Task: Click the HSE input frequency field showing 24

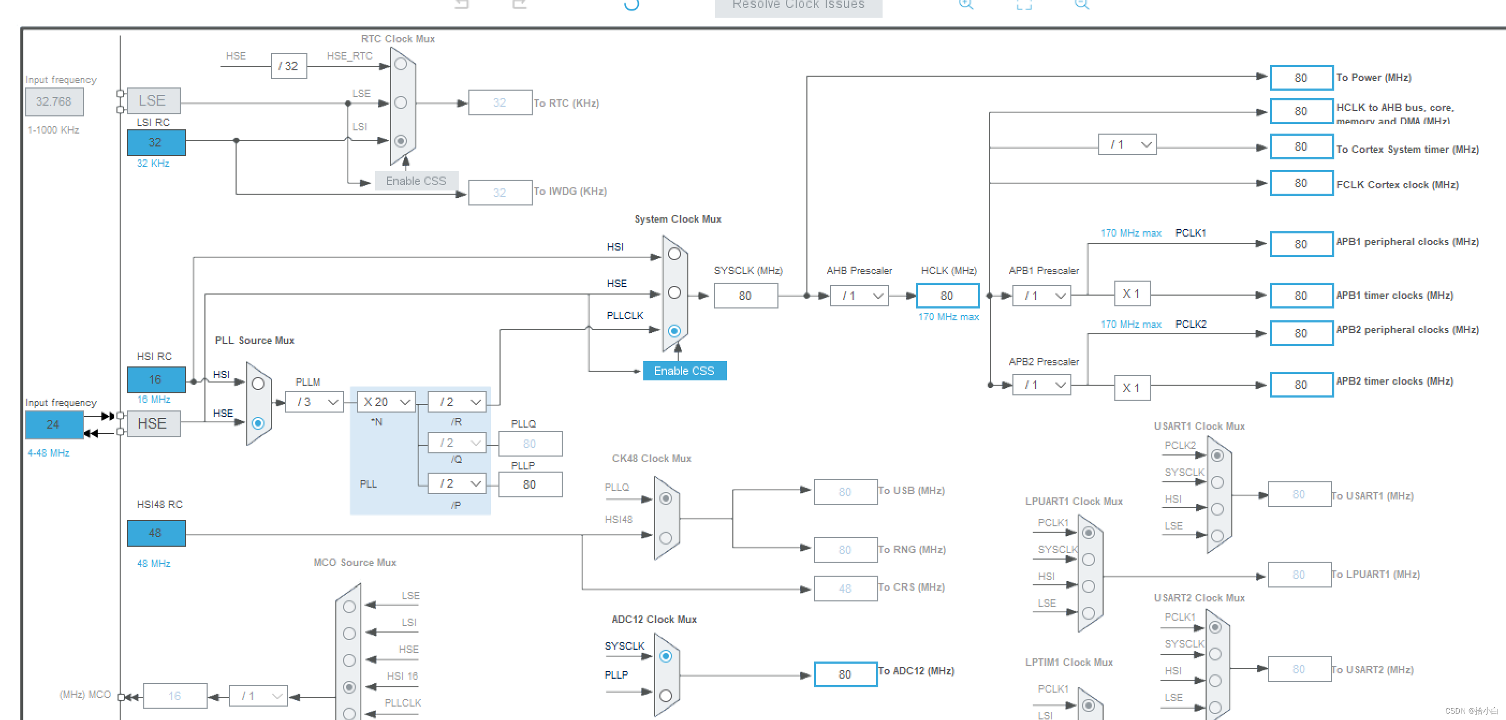Action: pos(54,425)
